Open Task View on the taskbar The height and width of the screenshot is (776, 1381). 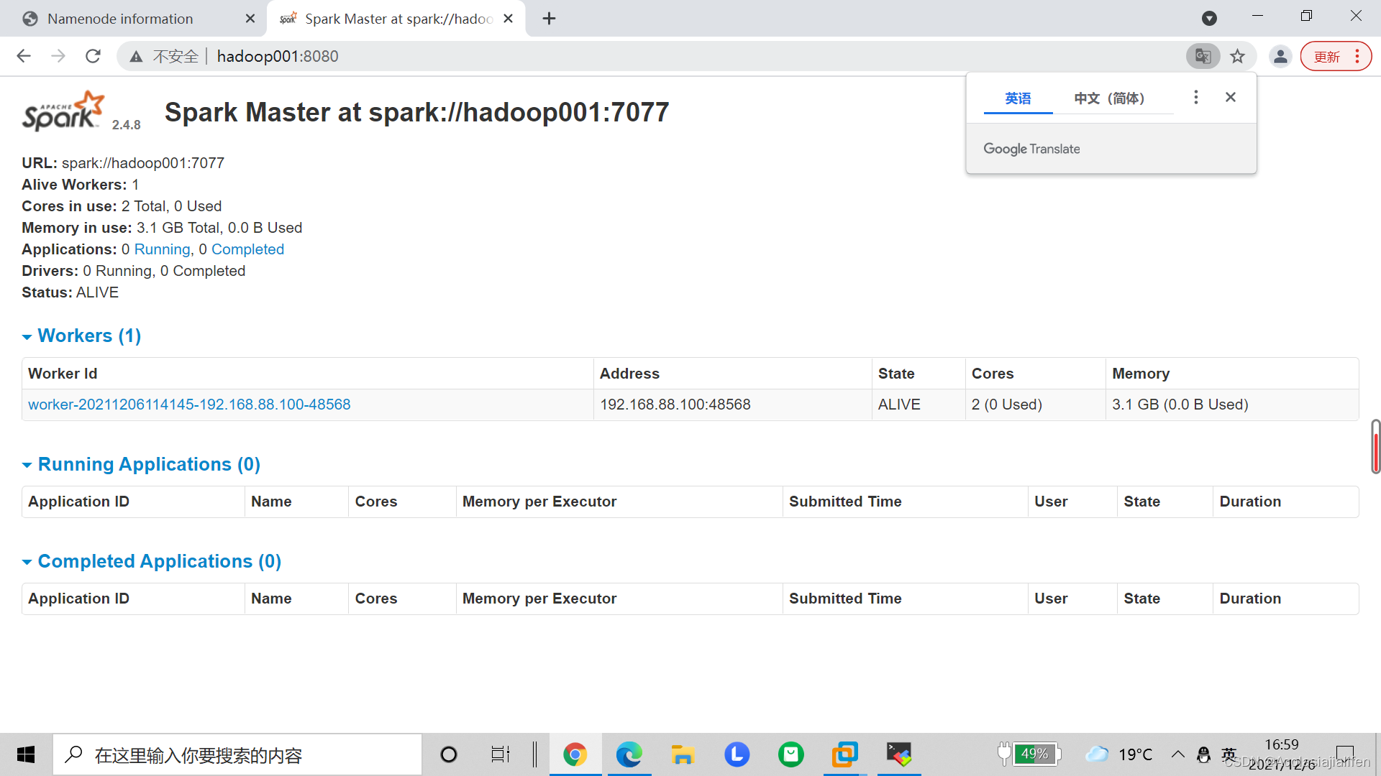coord(500,754)
